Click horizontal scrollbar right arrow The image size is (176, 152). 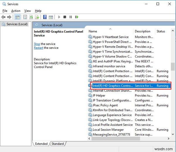[x=168, y=139]
